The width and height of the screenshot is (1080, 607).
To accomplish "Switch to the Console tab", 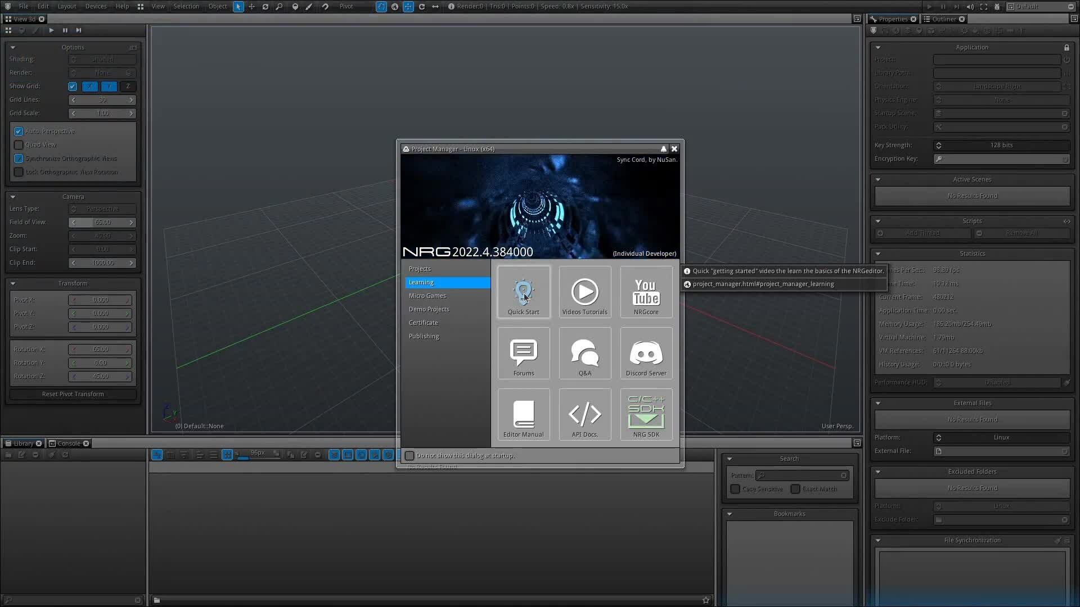I will pyautogui.click(x=69, y=443).
